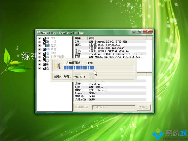Expand the last tree node
This screenshot has width=188, height=141.
tap(39, 68)
